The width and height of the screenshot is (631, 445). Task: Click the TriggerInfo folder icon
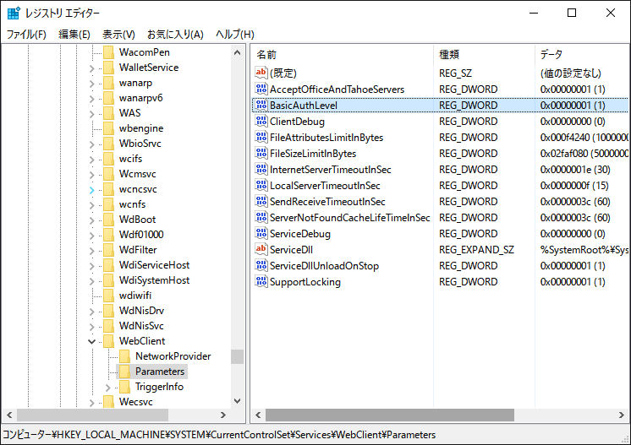(x=124, y=387)
